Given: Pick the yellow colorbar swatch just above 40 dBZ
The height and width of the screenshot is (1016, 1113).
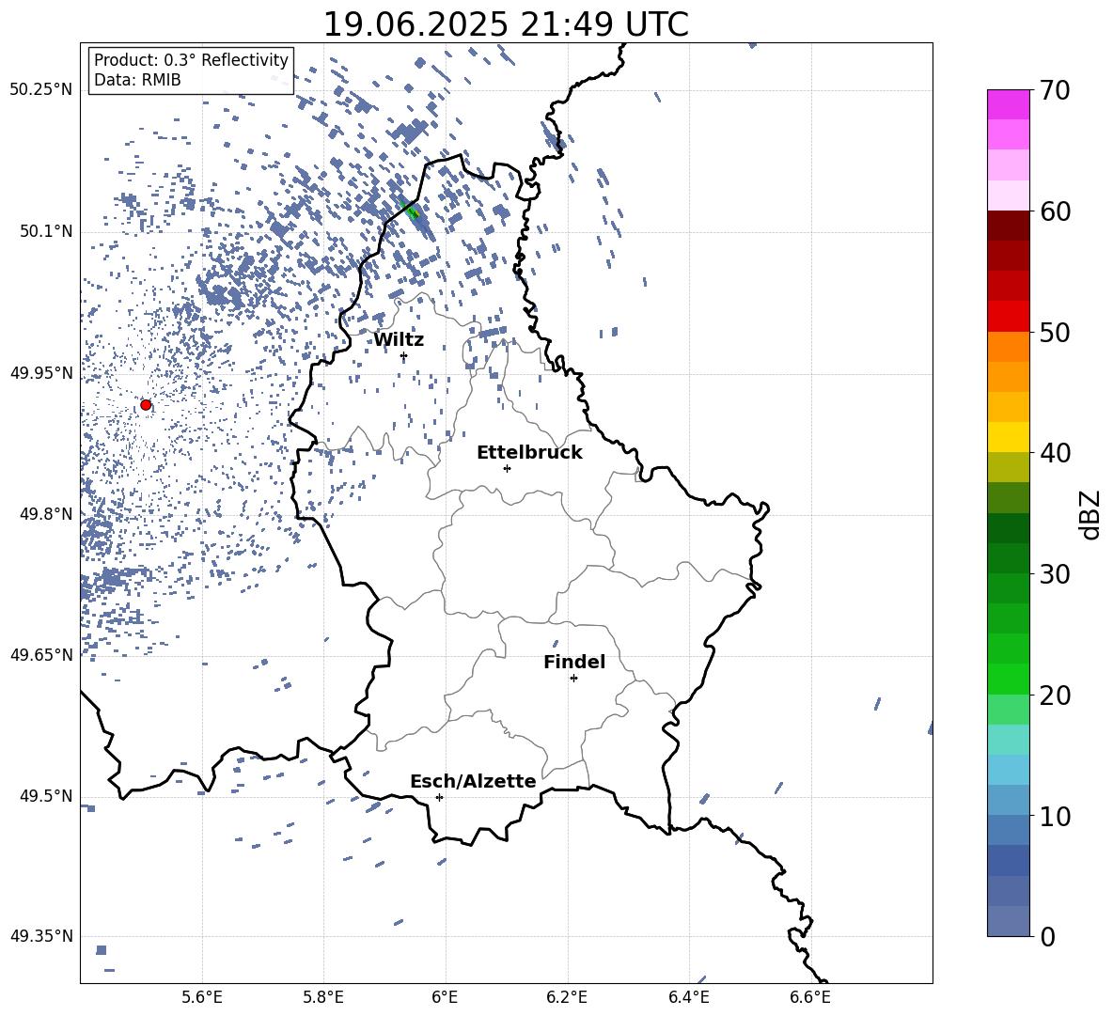Looking at the screenshot, I should (x=1009, y=437).
